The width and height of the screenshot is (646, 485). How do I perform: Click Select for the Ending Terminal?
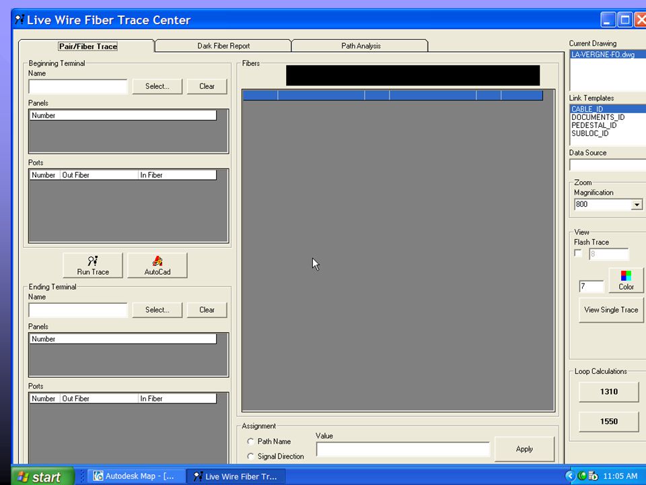[157, 310]
